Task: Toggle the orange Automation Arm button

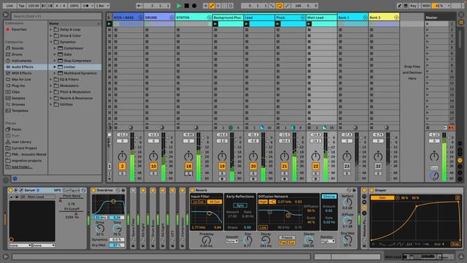Action: (x=212, y=6)
